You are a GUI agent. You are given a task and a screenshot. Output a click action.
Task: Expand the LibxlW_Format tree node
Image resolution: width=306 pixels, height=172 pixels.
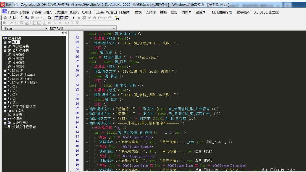[x=5, y=75]
